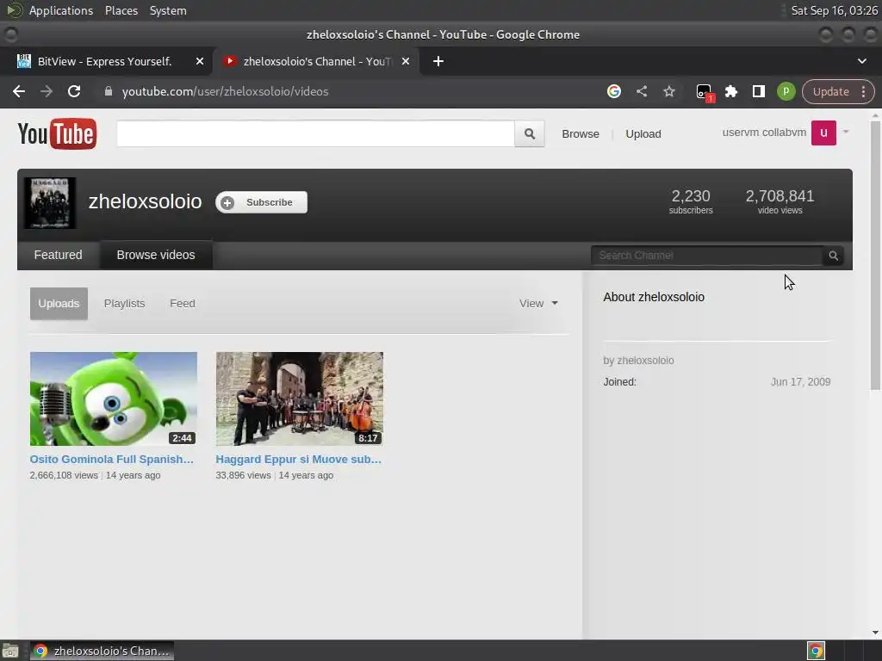This screenshot has height=661, width=882.
Task: Open the Osito Gominola Full Spanish video title
Action: pos(111,460)
